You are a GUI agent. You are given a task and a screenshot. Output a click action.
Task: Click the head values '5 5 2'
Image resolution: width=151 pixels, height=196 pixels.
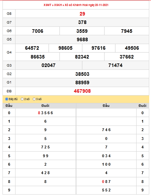tap(106, 190)
